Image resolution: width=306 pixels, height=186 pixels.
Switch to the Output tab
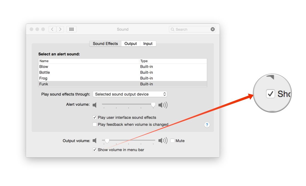[131, 43]
